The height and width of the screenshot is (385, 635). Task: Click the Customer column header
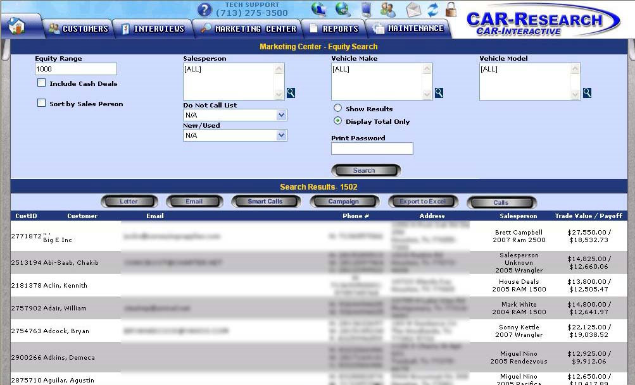pos(82,216)
